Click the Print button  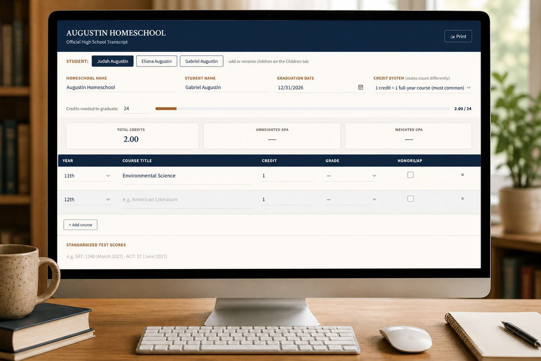coord(458,36)
